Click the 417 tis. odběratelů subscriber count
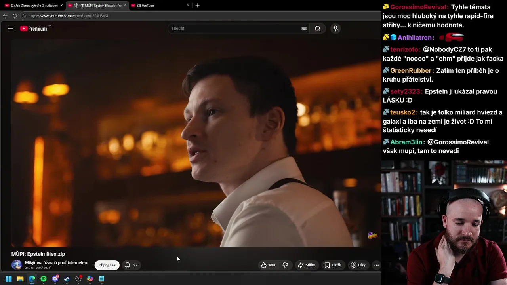 pyautogui.click(x=38, y=268)
